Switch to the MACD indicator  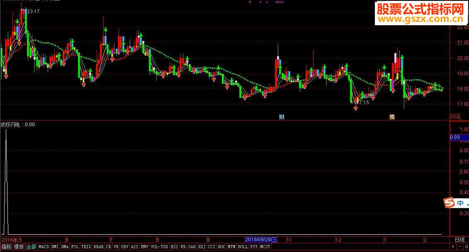44,247
